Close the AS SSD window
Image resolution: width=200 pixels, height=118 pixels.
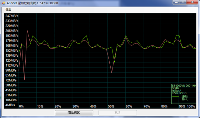coord(192,2)
